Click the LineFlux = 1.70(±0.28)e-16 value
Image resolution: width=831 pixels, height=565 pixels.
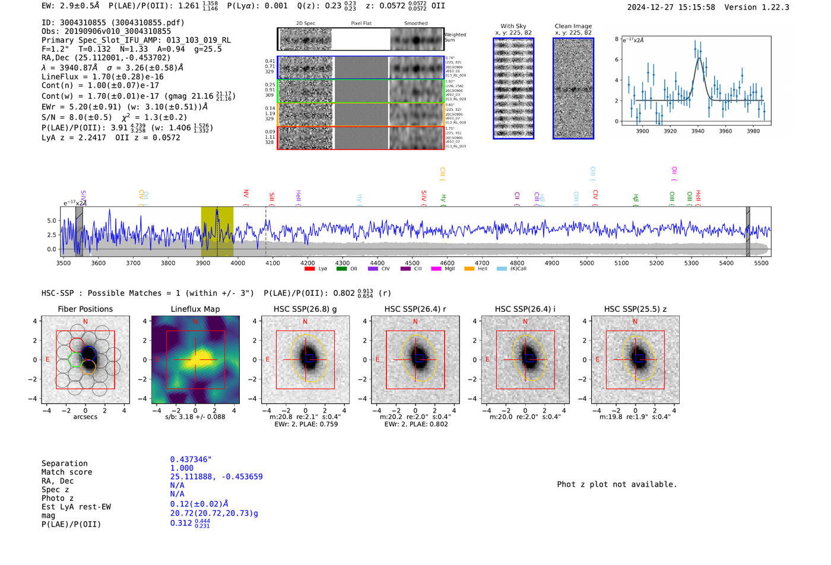(x=103, y=76)
